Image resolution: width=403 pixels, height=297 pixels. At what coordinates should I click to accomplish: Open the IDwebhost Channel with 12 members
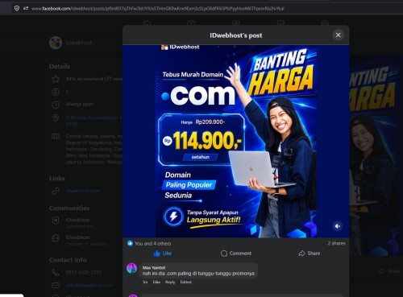coord(86,241)
